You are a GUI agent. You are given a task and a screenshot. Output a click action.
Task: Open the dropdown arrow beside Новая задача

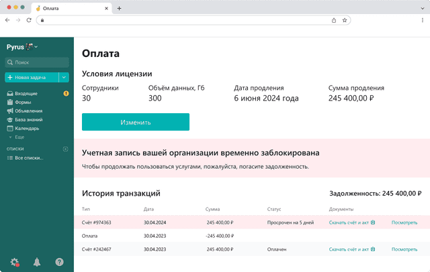pos(64,77)
